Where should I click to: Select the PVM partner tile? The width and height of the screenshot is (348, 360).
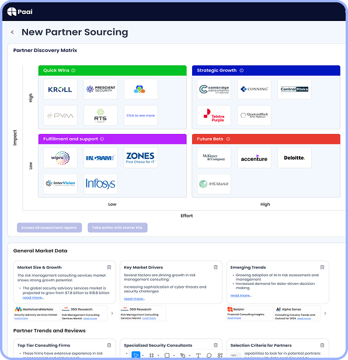click(x=60, y=115)
